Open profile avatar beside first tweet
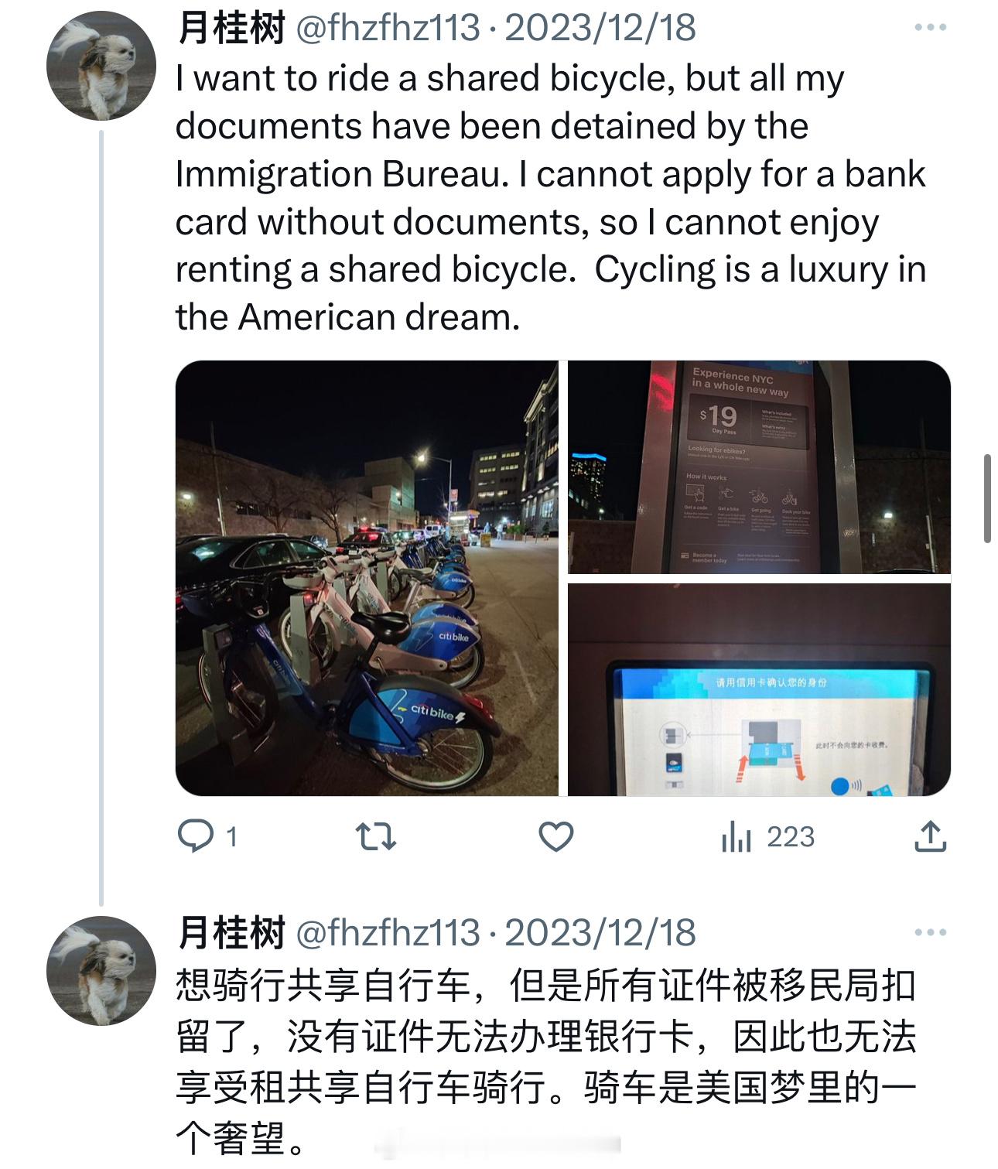Viewport: 998px width, 1169px height. (x=101, y=67)
